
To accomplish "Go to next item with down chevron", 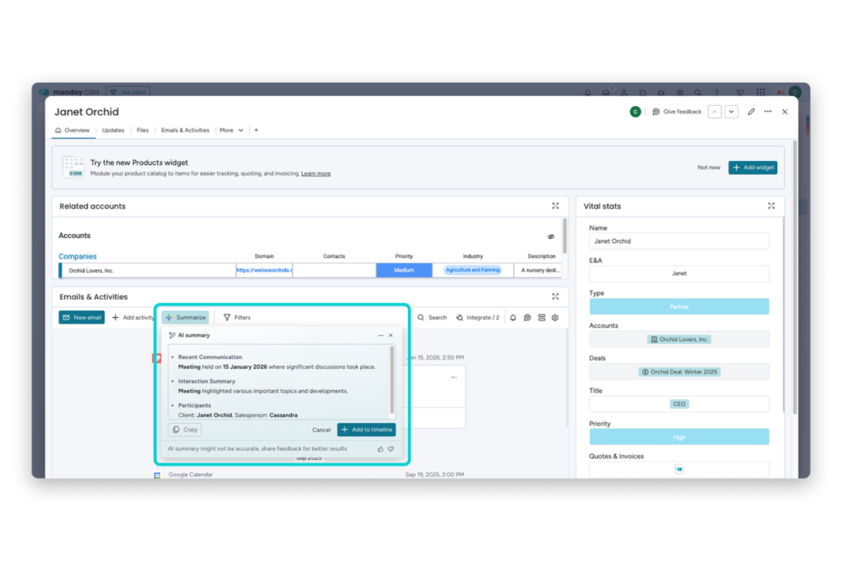I will [x=731, y=112].
